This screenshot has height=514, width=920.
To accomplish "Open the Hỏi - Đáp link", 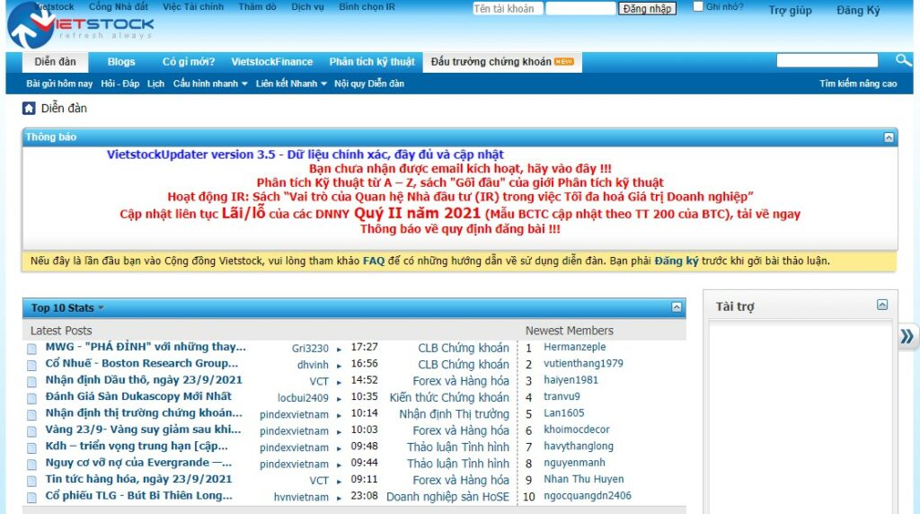I will pyautogui.click(x=119, y=84).
